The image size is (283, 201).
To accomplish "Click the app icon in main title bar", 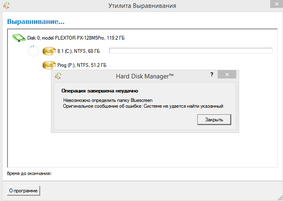I will click(x=6, y=6).
